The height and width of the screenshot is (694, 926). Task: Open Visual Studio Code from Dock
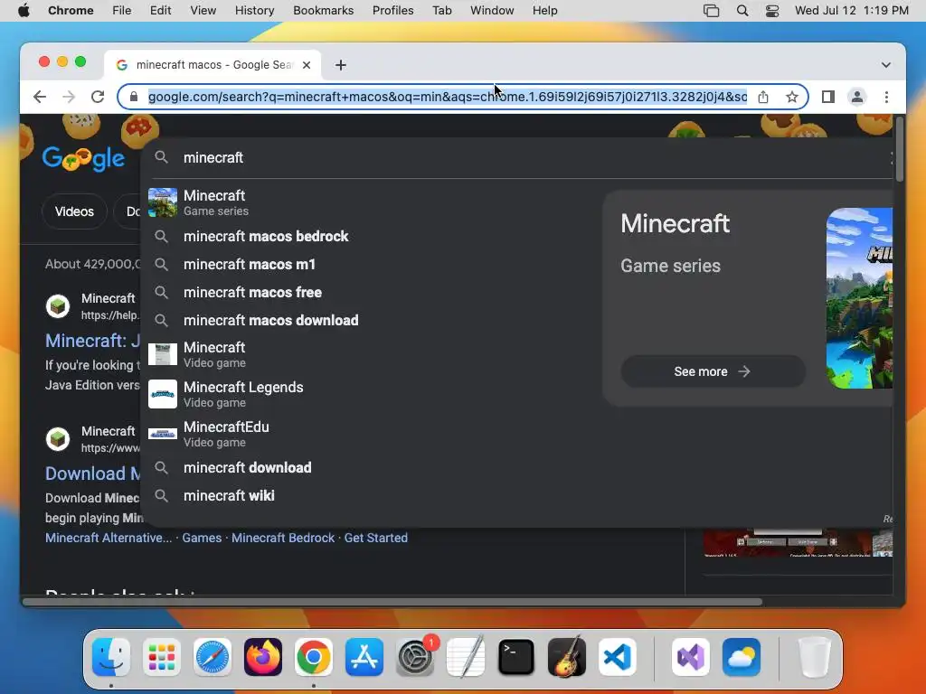[x=618, y=657]
